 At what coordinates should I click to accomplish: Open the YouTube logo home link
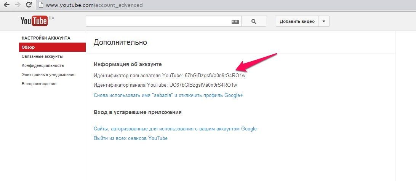[34, 21]
